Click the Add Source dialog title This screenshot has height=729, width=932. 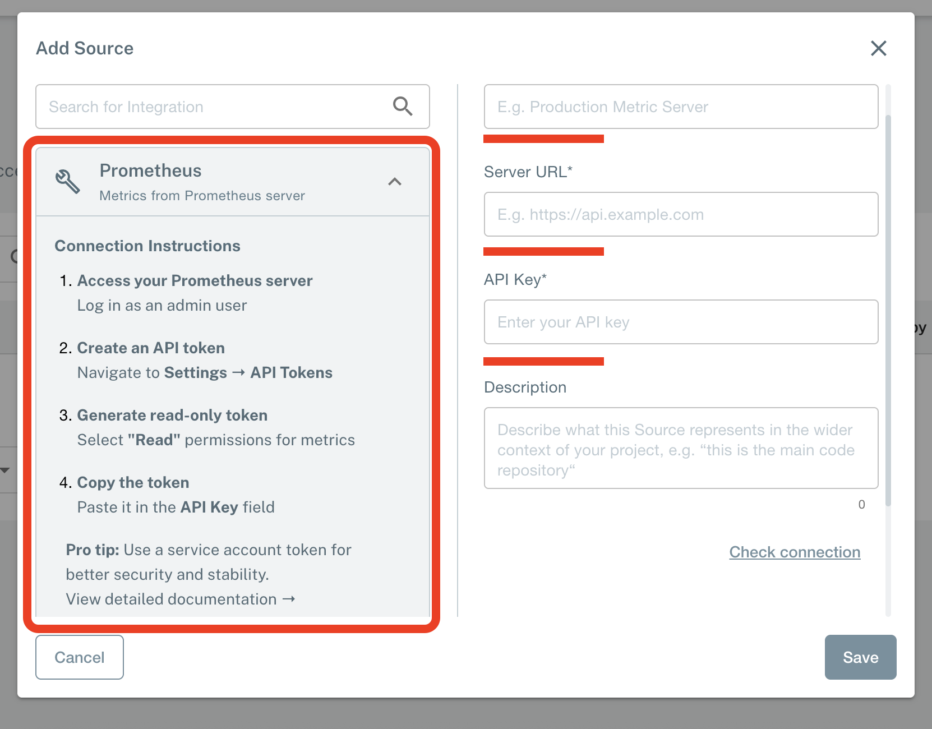[x=85, y=48]
